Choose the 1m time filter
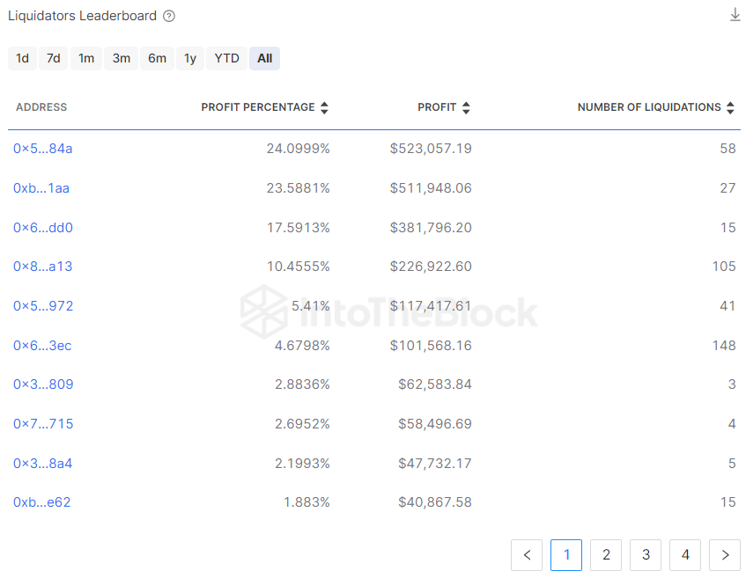Screen dimensions: 746x578 pos(86,58)
